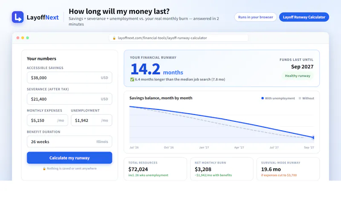Click the Apr '27 axis label
Screen dimensions: 341x204
click(x=239, y=147)
